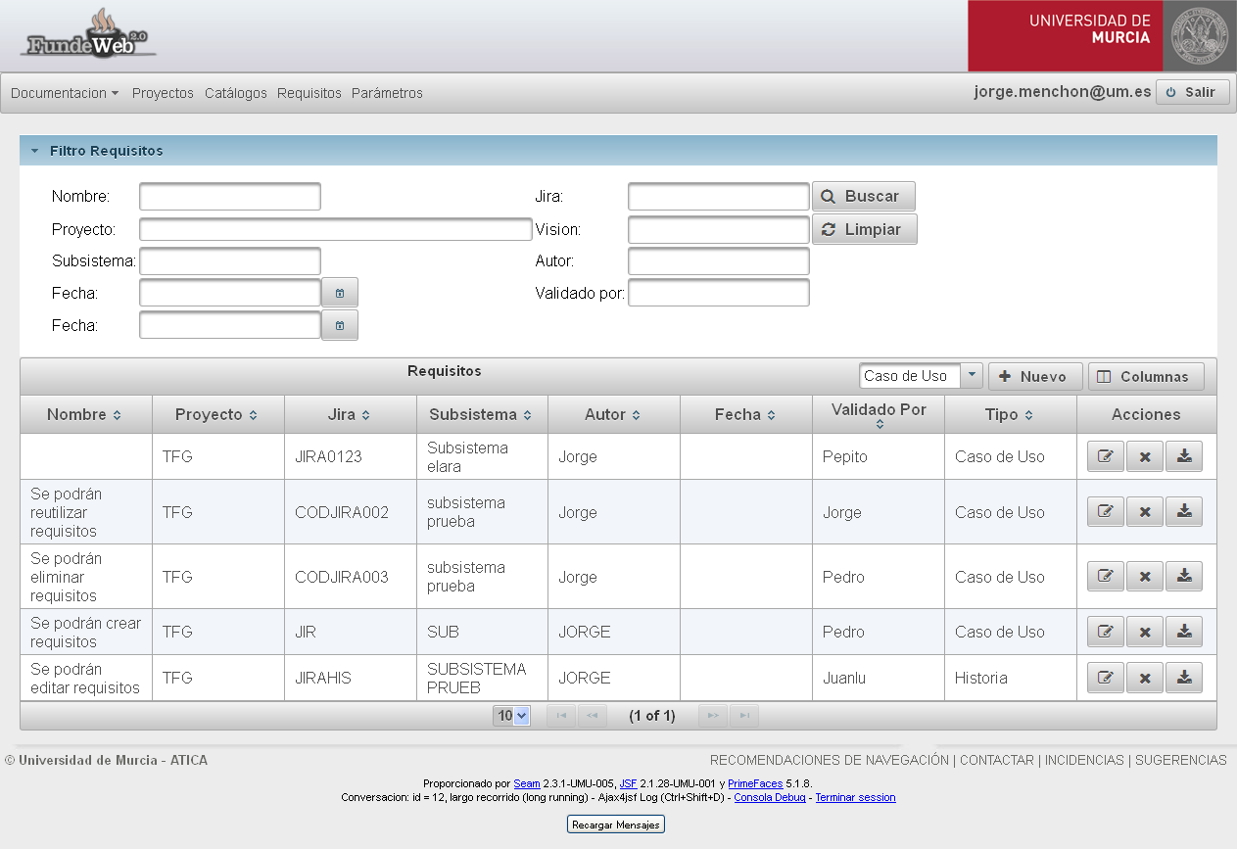Open the Parámetros menu
1237x849 pixels.
(387, 93)
